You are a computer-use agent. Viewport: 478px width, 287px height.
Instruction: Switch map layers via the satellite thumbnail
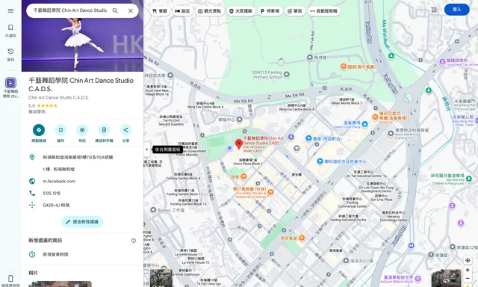(161, 278)
